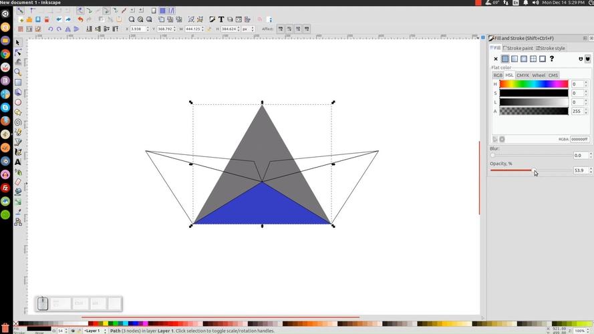Screen dimensions: 594x334
Task: Toggle last Affect pattern transform button
Action: pyautogui.click(x=307, y=29)
